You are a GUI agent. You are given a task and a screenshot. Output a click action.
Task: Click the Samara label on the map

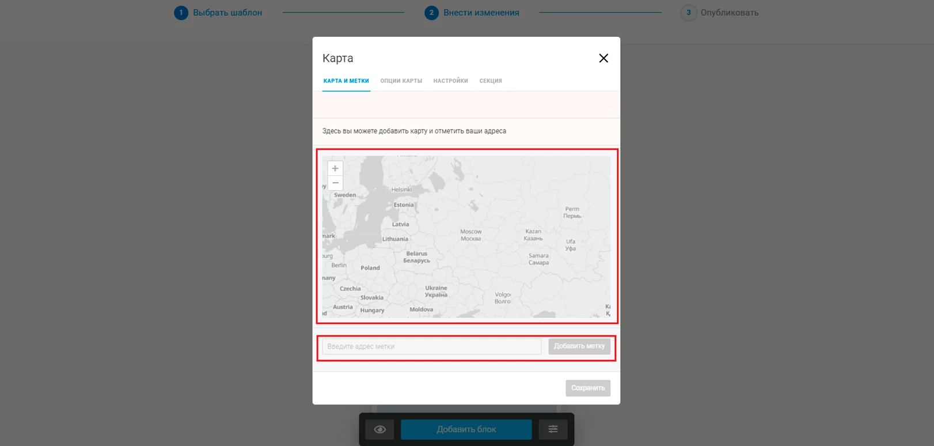pyautogui.click(x=539, y=259)
